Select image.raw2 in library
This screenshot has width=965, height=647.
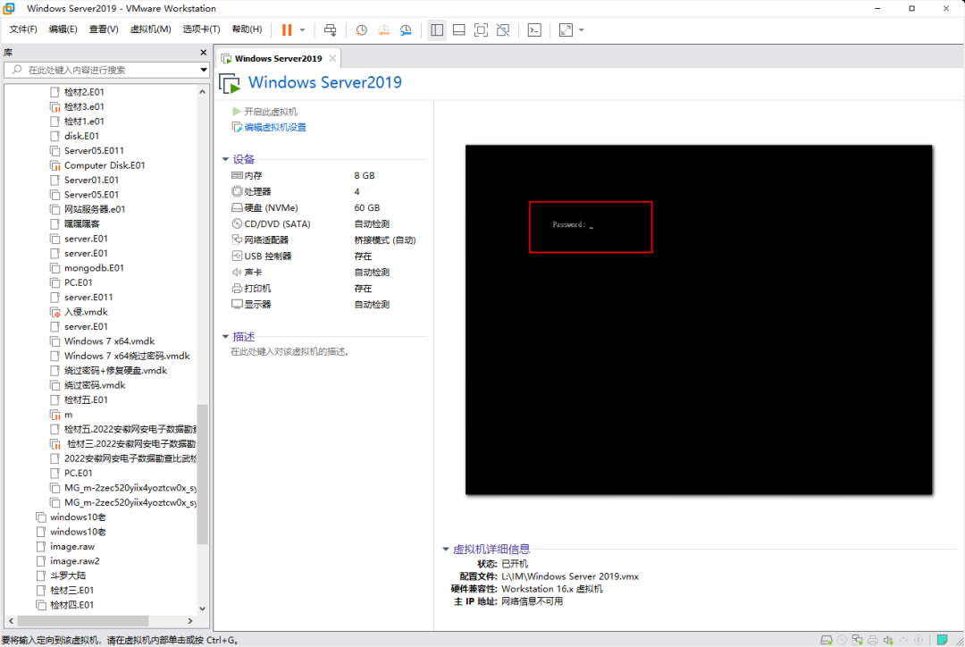tap(74, 561)
